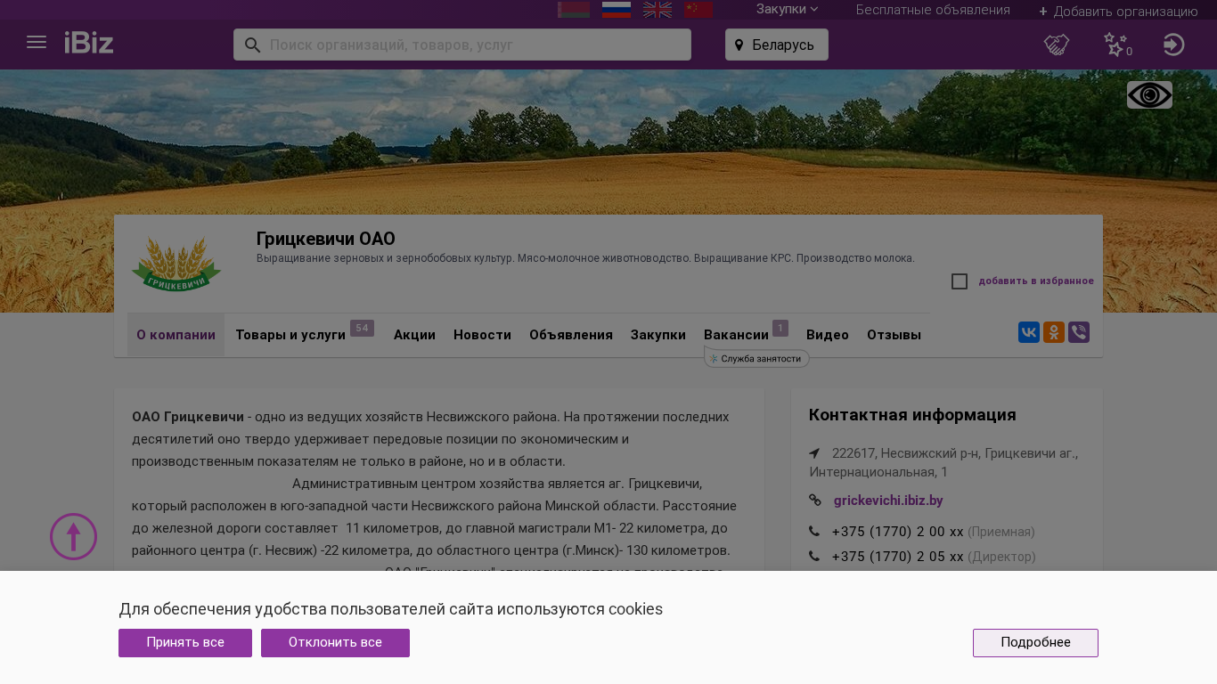This screenshot has height=684, width=1217.
Task: Switch language to Chinese flag
Action: click(698, 10)
